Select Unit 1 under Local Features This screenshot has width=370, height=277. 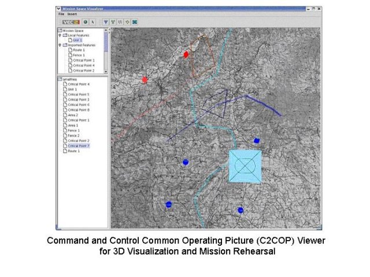[x=77, y=40]
